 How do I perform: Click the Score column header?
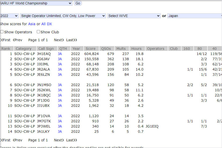click(x=90, y=49)
